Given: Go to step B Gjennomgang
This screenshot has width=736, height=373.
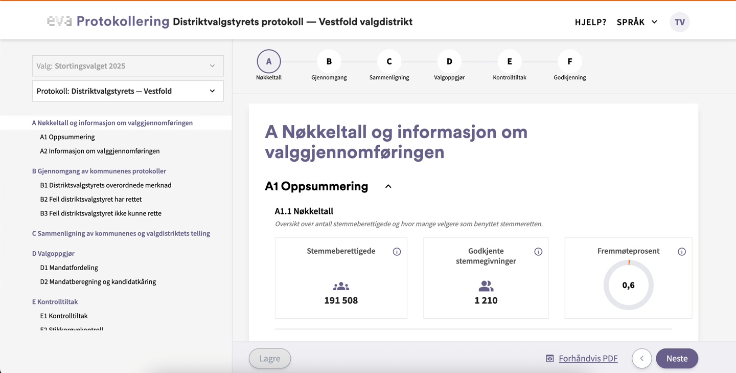Looking at the screenshot, I should pos(329,61).
